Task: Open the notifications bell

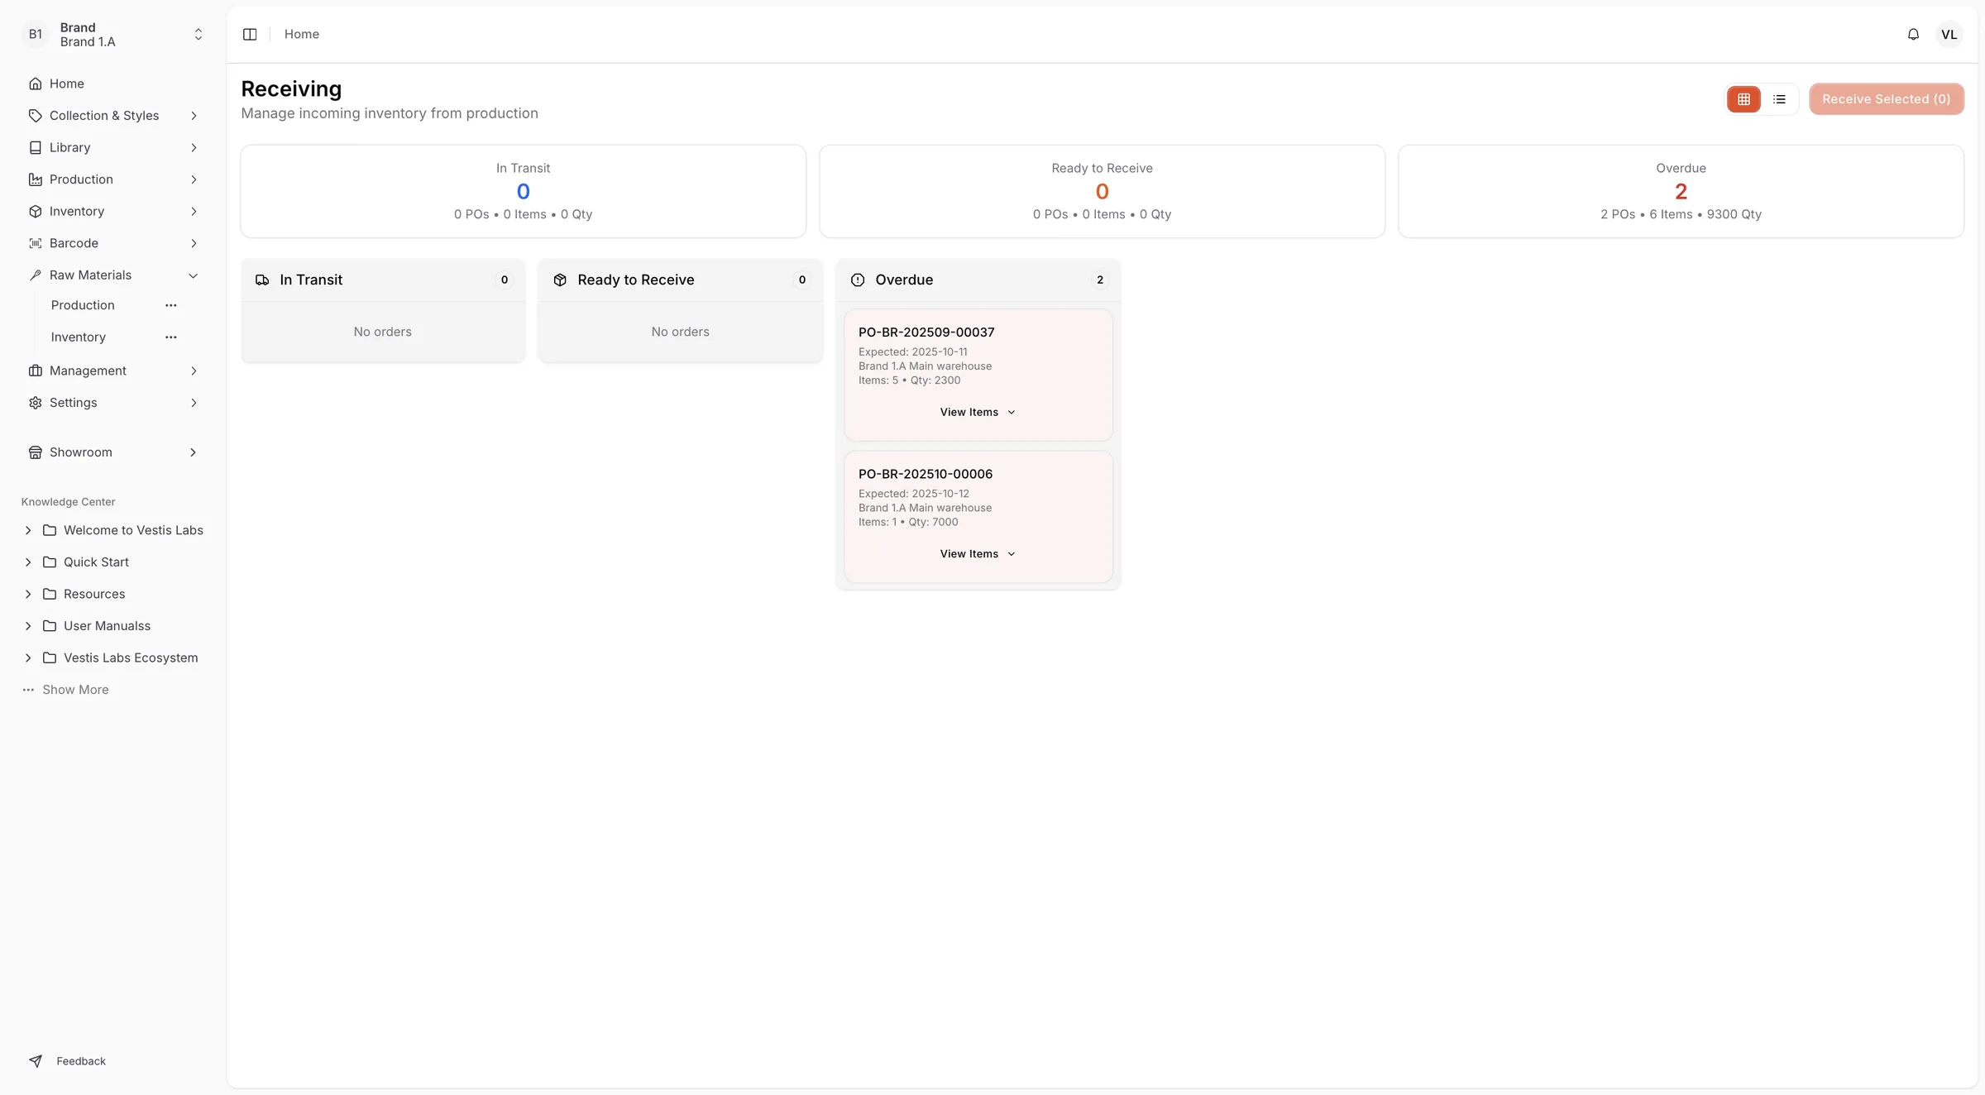Action: [1913, 34]
